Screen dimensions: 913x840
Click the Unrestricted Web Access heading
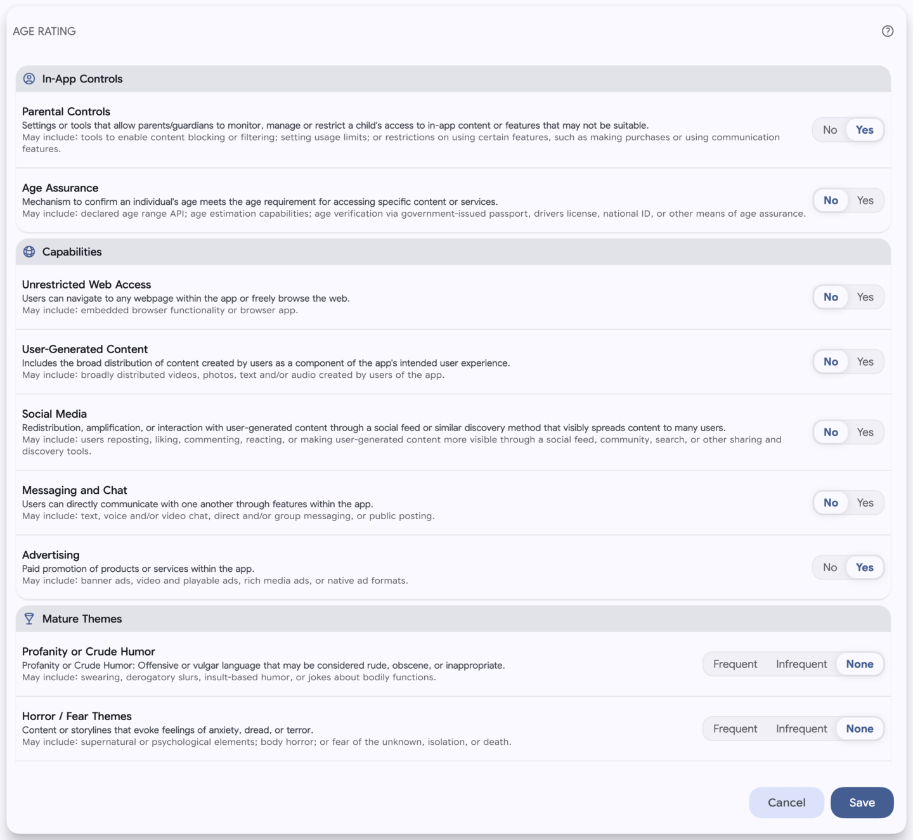(86, 285)
